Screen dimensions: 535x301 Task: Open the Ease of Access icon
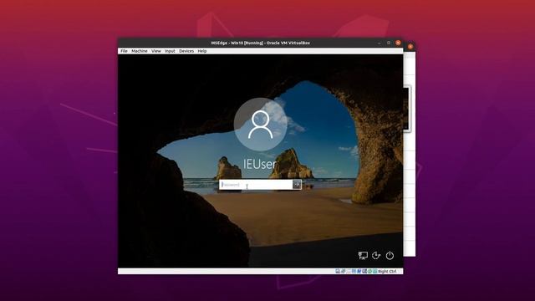[376, 255]
